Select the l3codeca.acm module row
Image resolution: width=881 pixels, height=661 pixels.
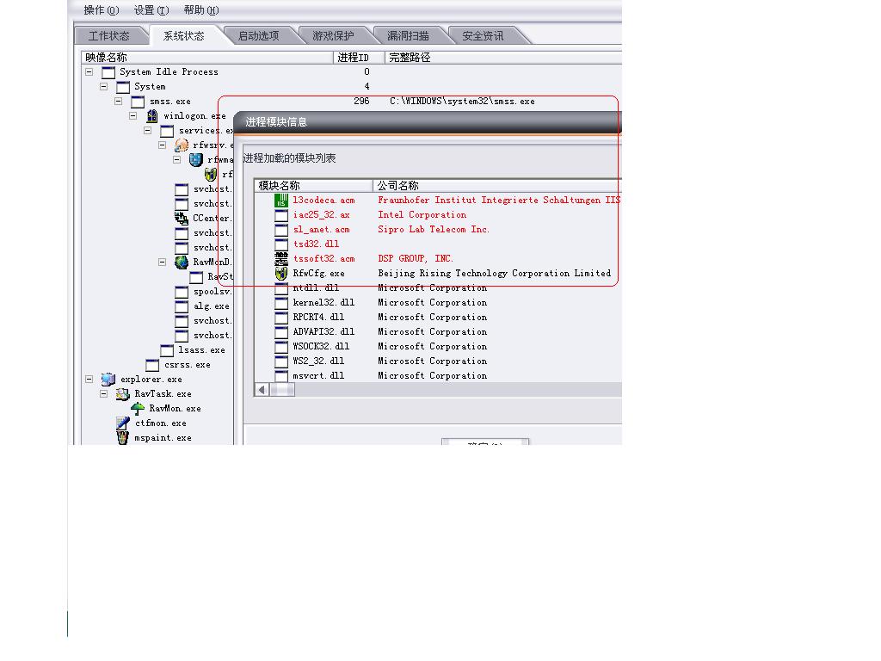(x=439, y=200)
